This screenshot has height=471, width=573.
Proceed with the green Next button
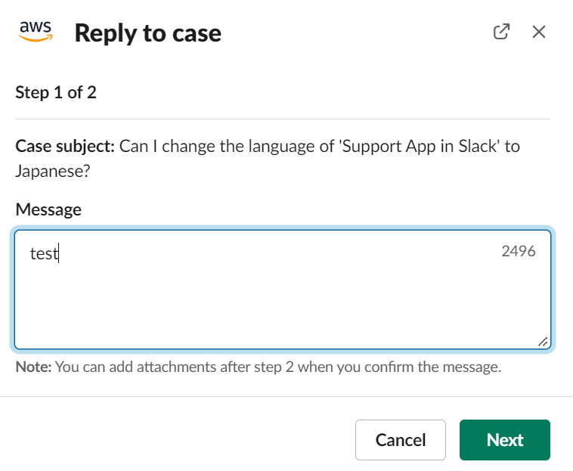[x=505, y=439]
